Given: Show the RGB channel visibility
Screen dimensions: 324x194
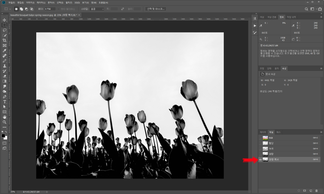Looking at the screenshot, I should pyautogui.click(x=261, y=138).
